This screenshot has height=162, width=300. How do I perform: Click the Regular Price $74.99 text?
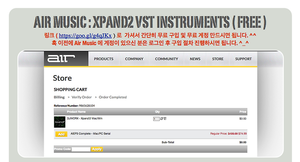(228, 134)
